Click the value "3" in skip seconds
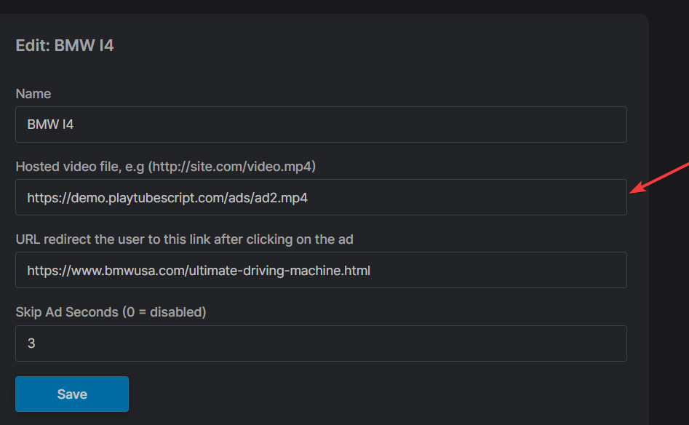The image size is (689, 425). (31, 343)
